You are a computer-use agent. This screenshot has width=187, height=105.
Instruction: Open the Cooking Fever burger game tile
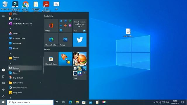(79, 59)
